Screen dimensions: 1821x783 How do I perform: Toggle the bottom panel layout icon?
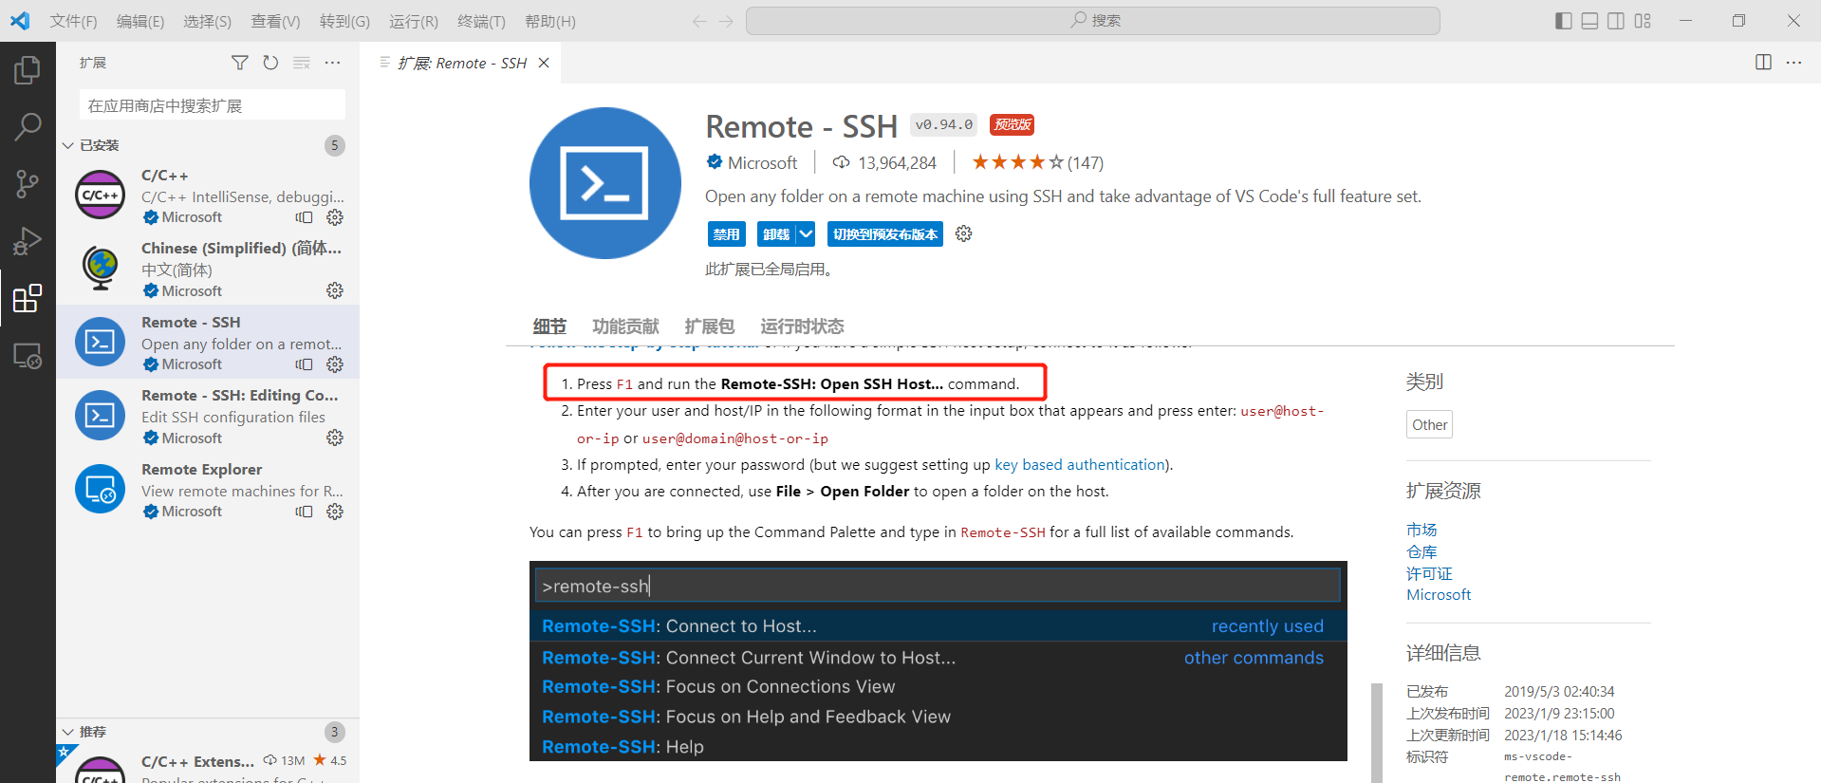click(x=1589, y=21)
